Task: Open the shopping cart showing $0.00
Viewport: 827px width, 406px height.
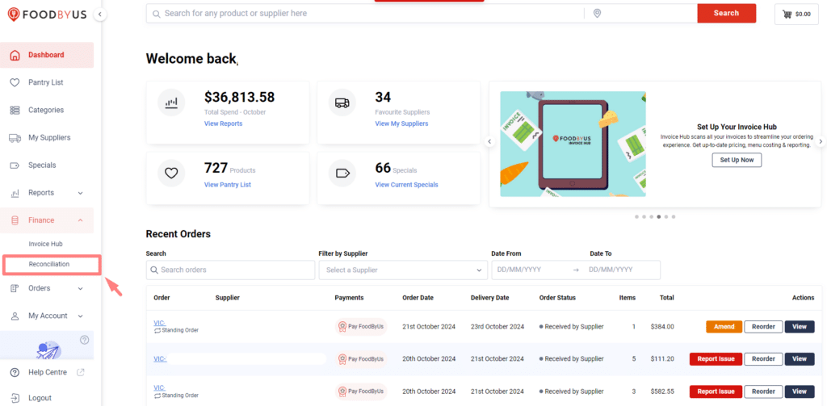Action: point(796,15)
